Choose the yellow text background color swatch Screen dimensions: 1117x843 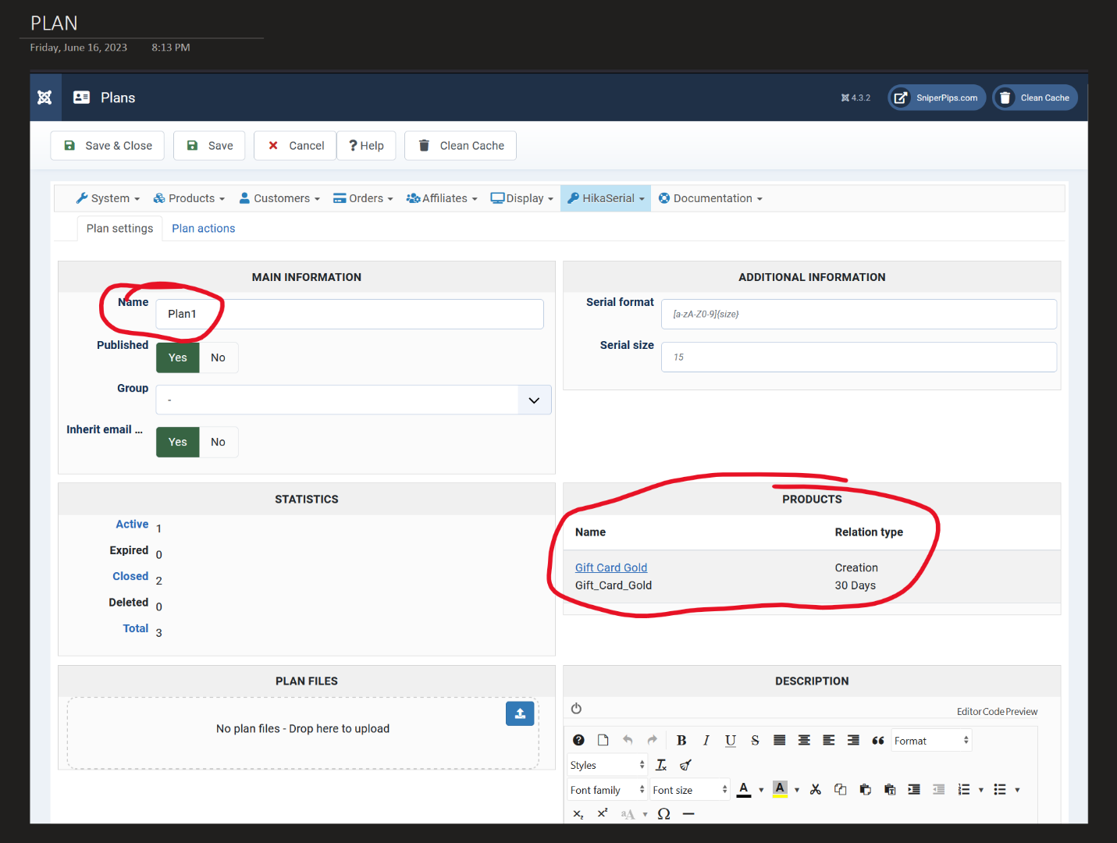click(780, 790)
